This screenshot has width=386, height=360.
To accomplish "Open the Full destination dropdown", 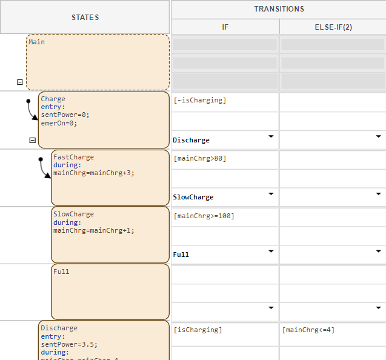I will 271,252.
